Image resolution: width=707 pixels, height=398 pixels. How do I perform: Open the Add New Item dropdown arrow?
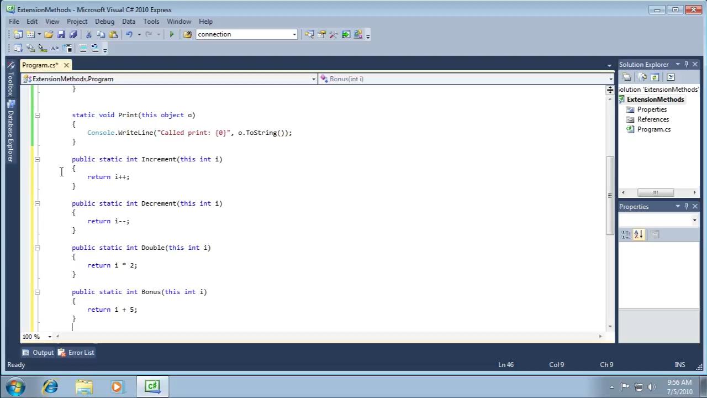point(39,34)
